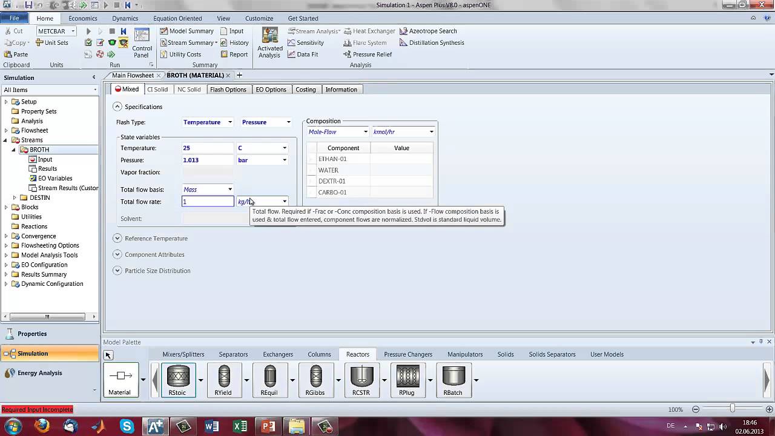Image resolution: width=775 pixels, height=436 pixels.
Task: Select the DESTIN stream in tree
Action: tap(39, 197)
